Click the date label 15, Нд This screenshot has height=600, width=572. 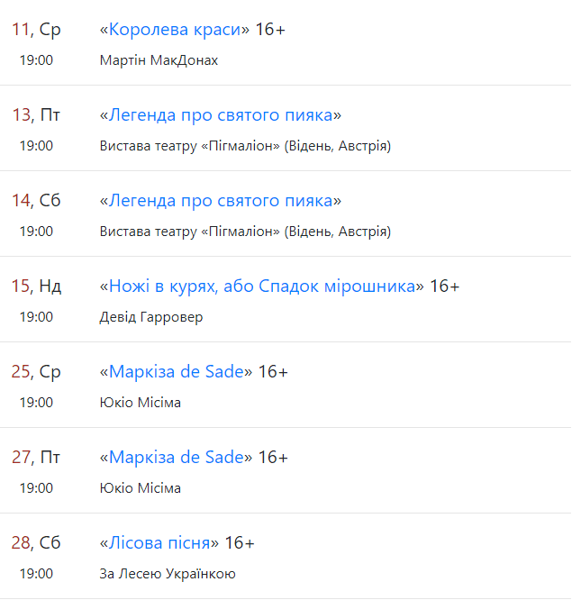(36, 286)
